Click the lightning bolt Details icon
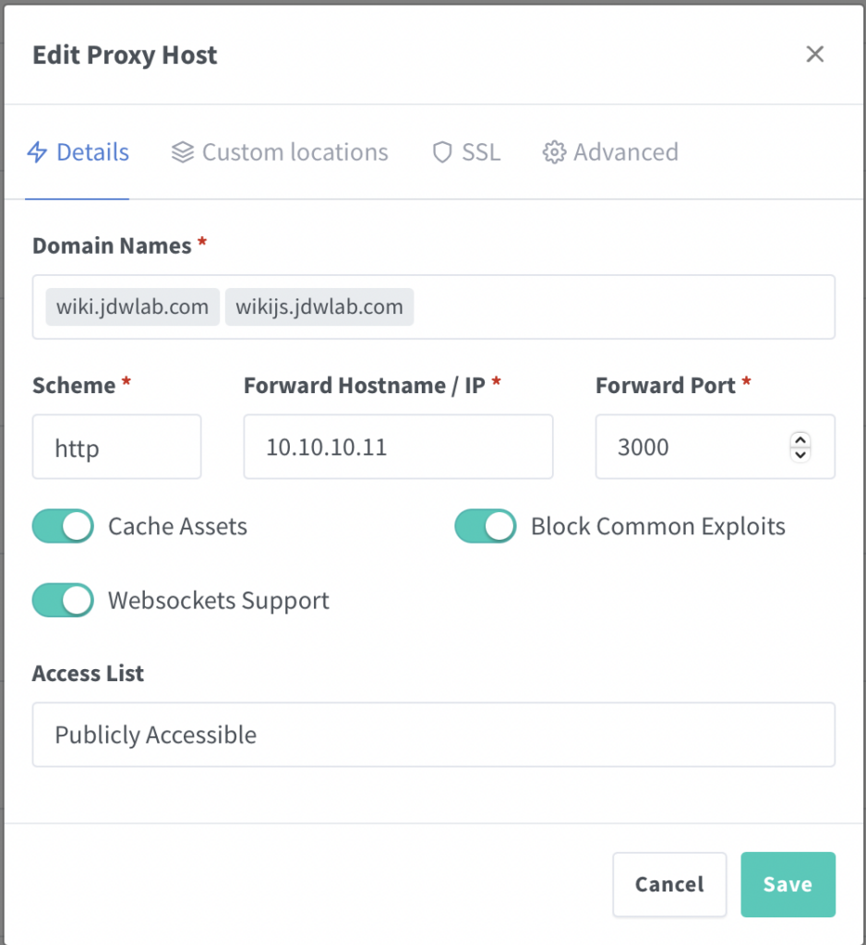This screenshot has height=945, width=866. (x=37, y=152)
